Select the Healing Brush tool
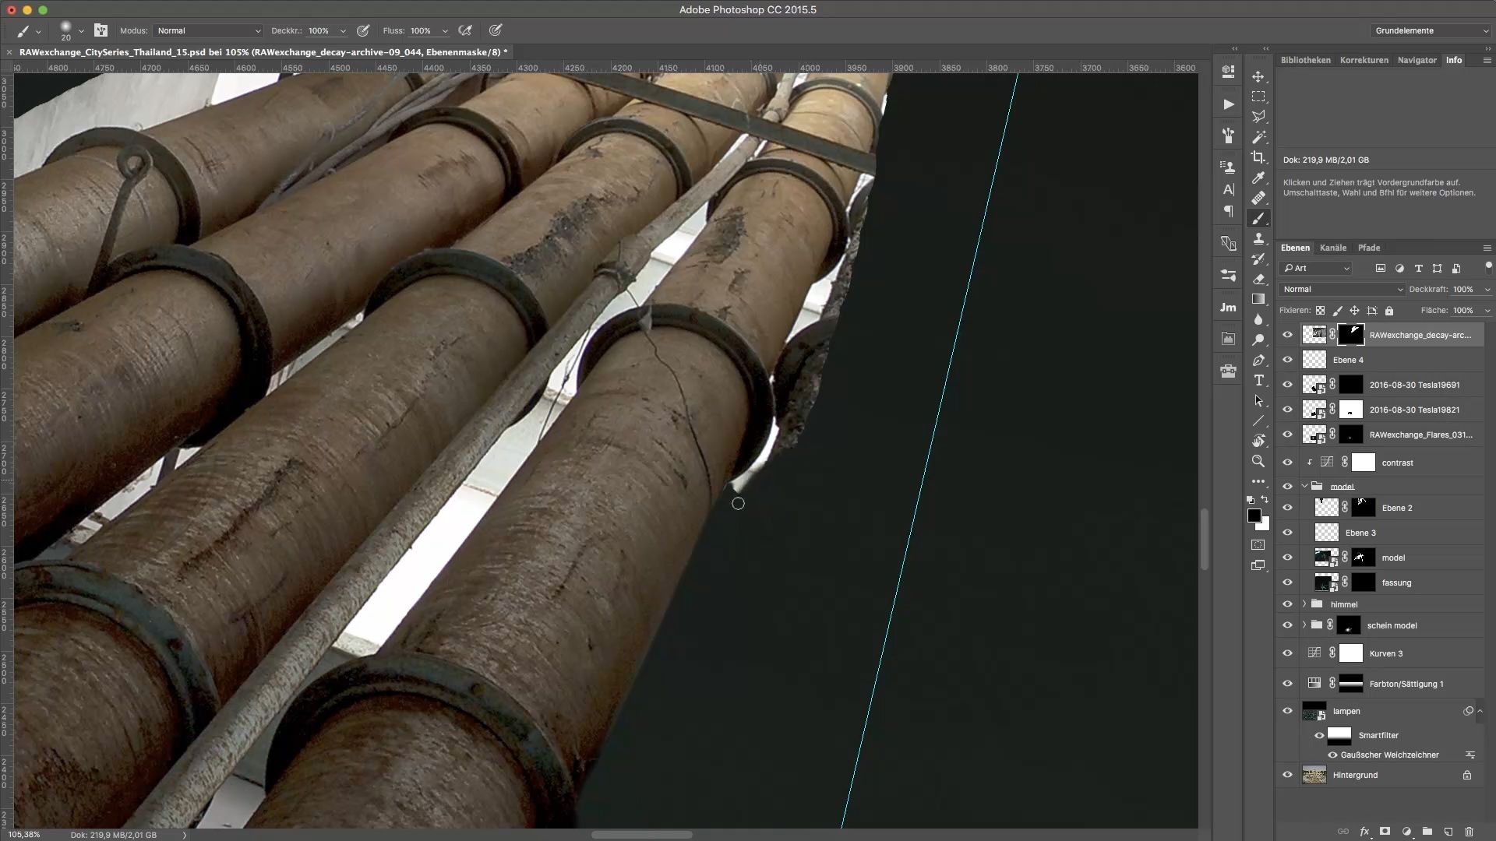The width and height of the screenshot is (1496, 841). click(1258, 198)
